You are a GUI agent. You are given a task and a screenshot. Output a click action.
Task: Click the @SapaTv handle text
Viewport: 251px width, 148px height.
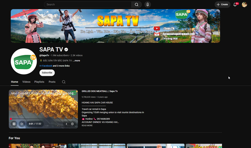(44, 56)
